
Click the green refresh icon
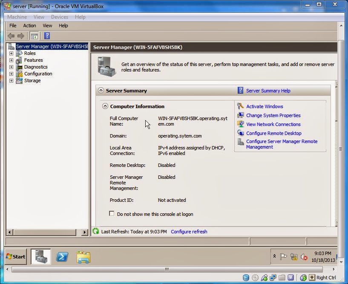click(x=96, y=231)
